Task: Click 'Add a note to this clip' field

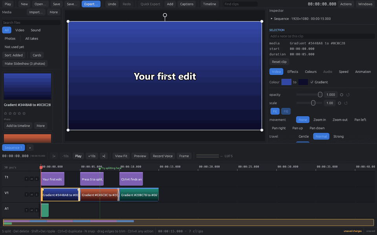Action: 322,36
